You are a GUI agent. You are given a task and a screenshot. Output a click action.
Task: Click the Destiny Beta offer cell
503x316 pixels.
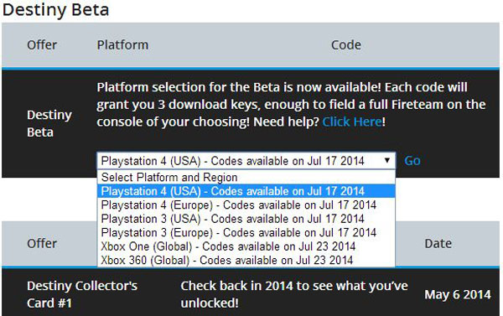[49, 123]
